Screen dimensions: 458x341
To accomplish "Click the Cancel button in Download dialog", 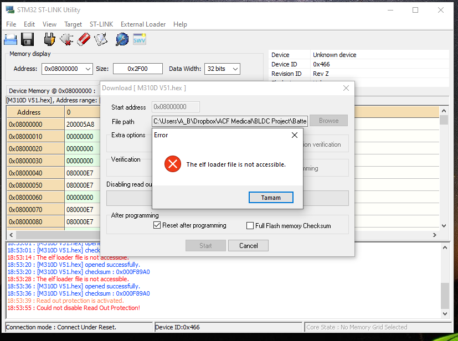I will click(248, 246).
